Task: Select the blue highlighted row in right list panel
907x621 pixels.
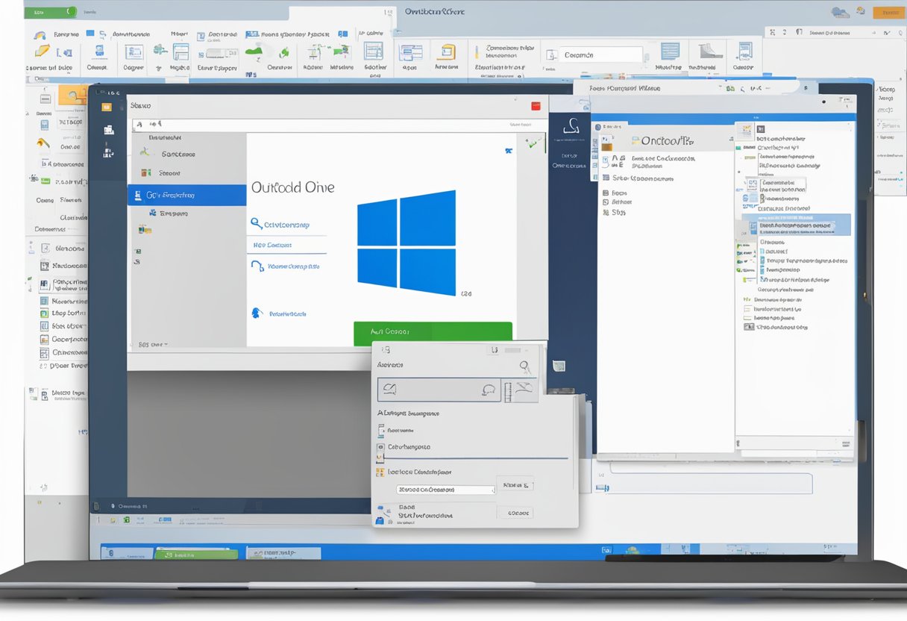Action: point(796,225)
